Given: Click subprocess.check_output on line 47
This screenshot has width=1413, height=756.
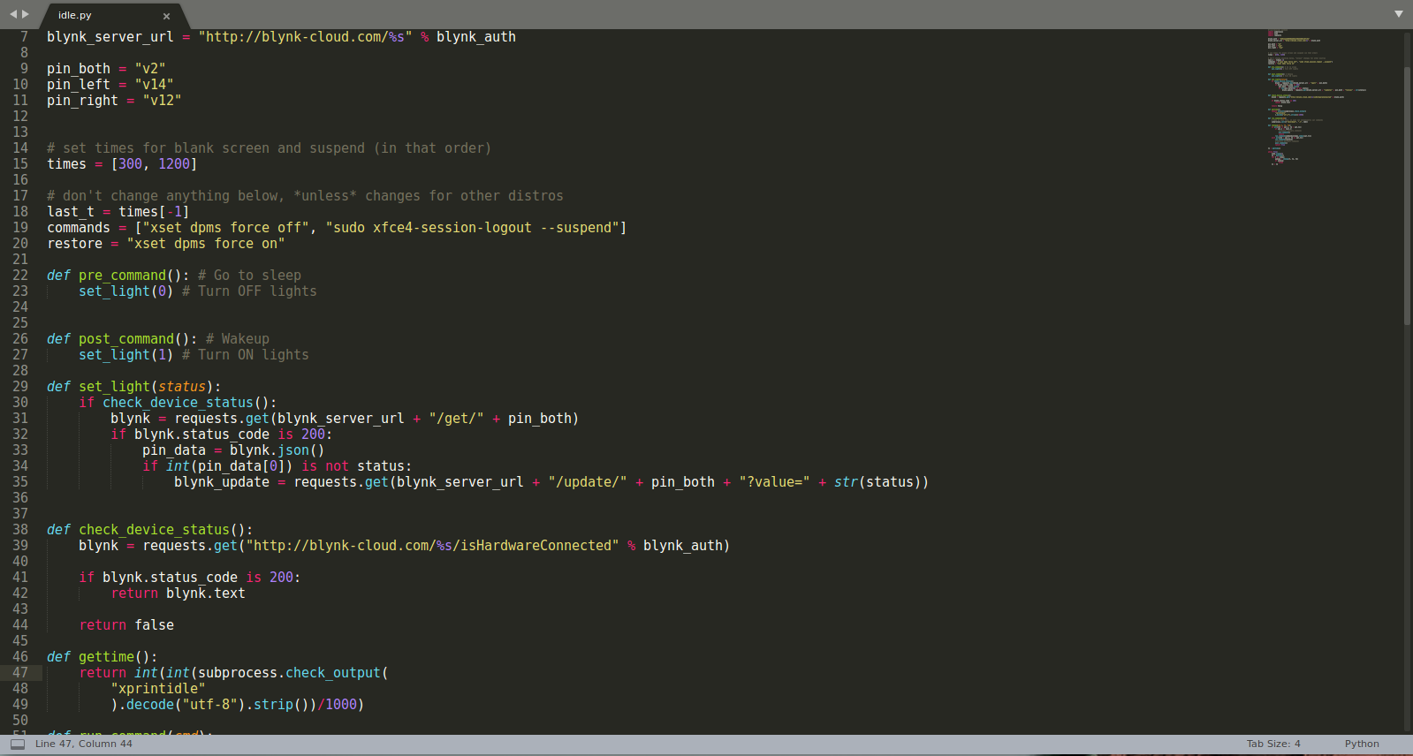Looking at the screenshot, I should tap(289, 673).
